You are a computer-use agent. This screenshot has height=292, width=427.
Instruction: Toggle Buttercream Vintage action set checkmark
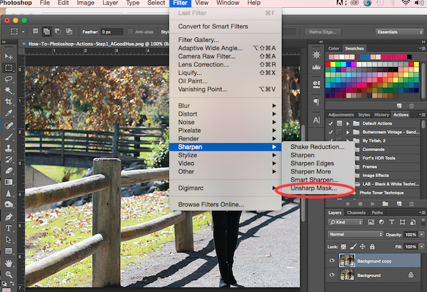point(330,133)
